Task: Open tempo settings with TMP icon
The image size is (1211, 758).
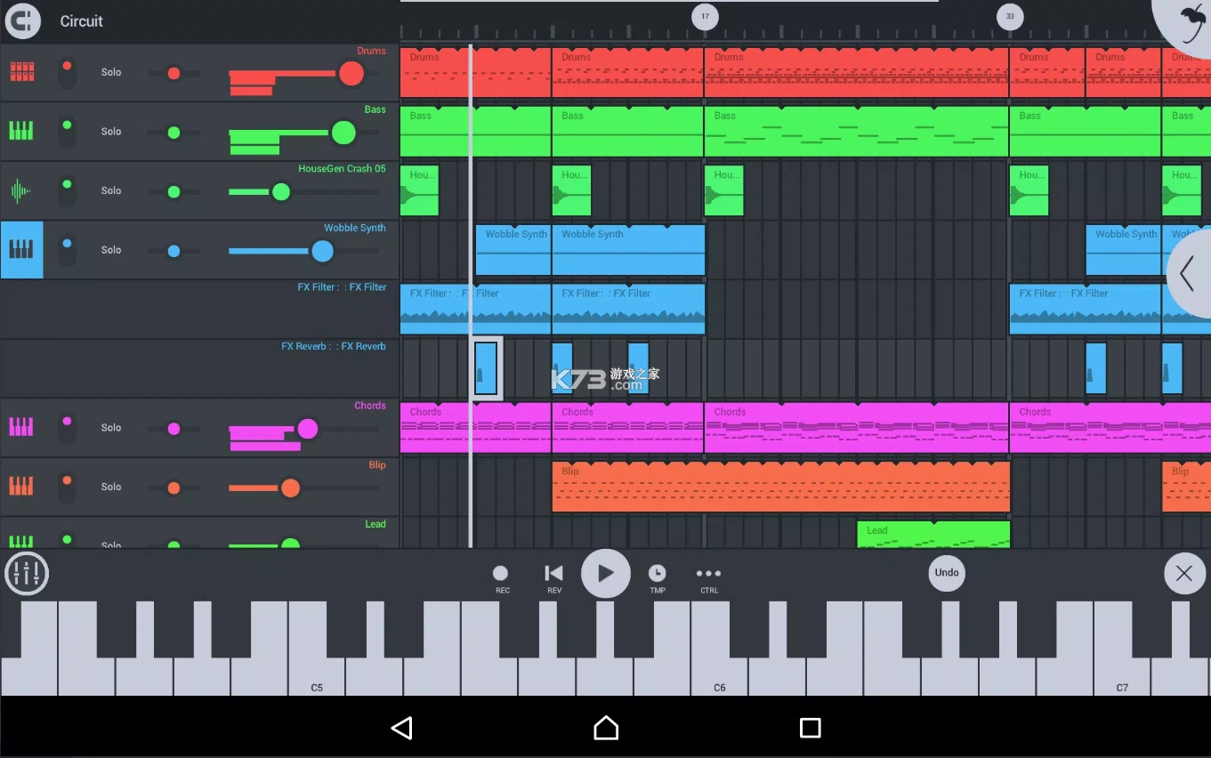Action: 657,574
